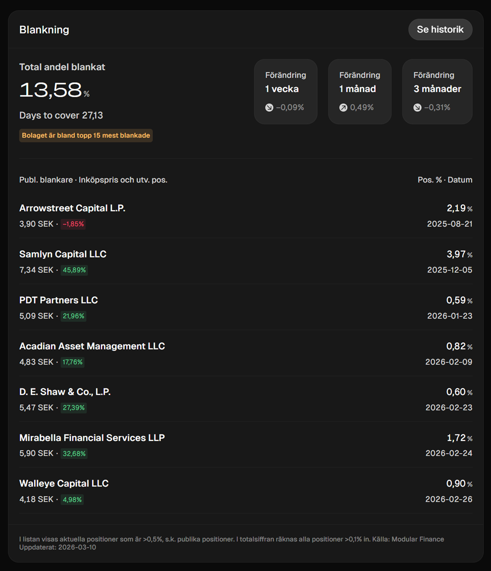Click the date 2026-02-09

[449, 362]
